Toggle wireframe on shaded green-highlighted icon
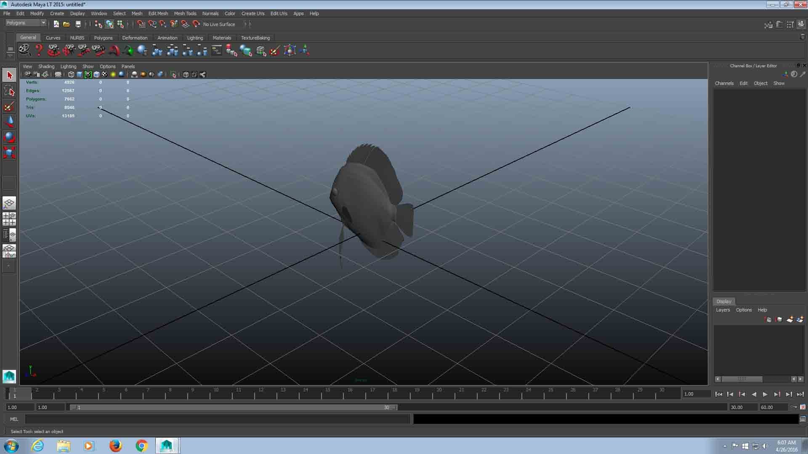 [88, 74]
